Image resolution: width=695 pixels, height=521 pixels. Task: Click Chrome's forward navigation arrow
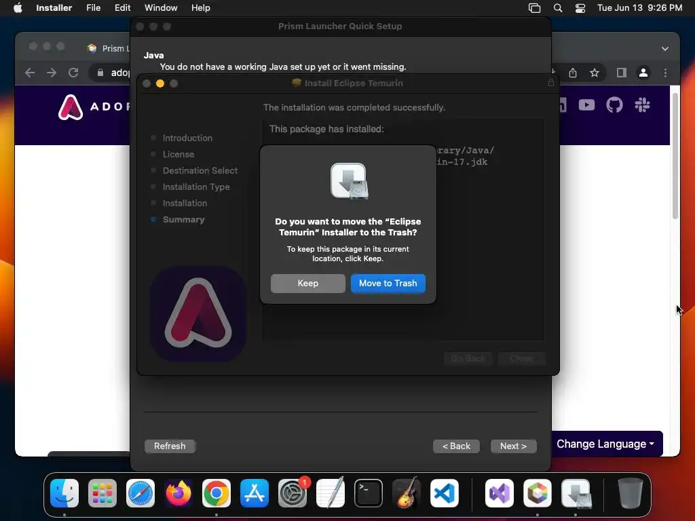pyautogui.click(x=52, y=73)
